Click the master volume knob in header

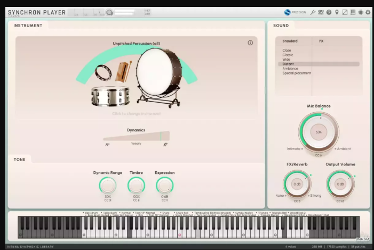(109, 12)
